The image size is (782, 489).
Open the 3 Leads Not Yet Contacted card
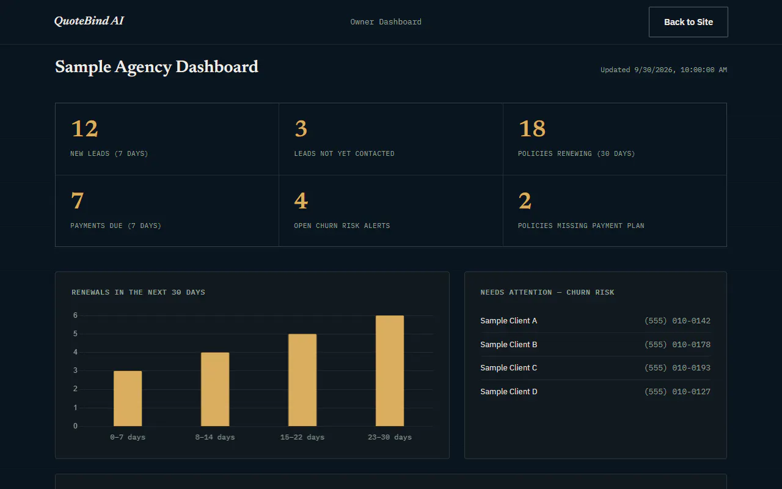pyautogui.click(x=391, y=139)
